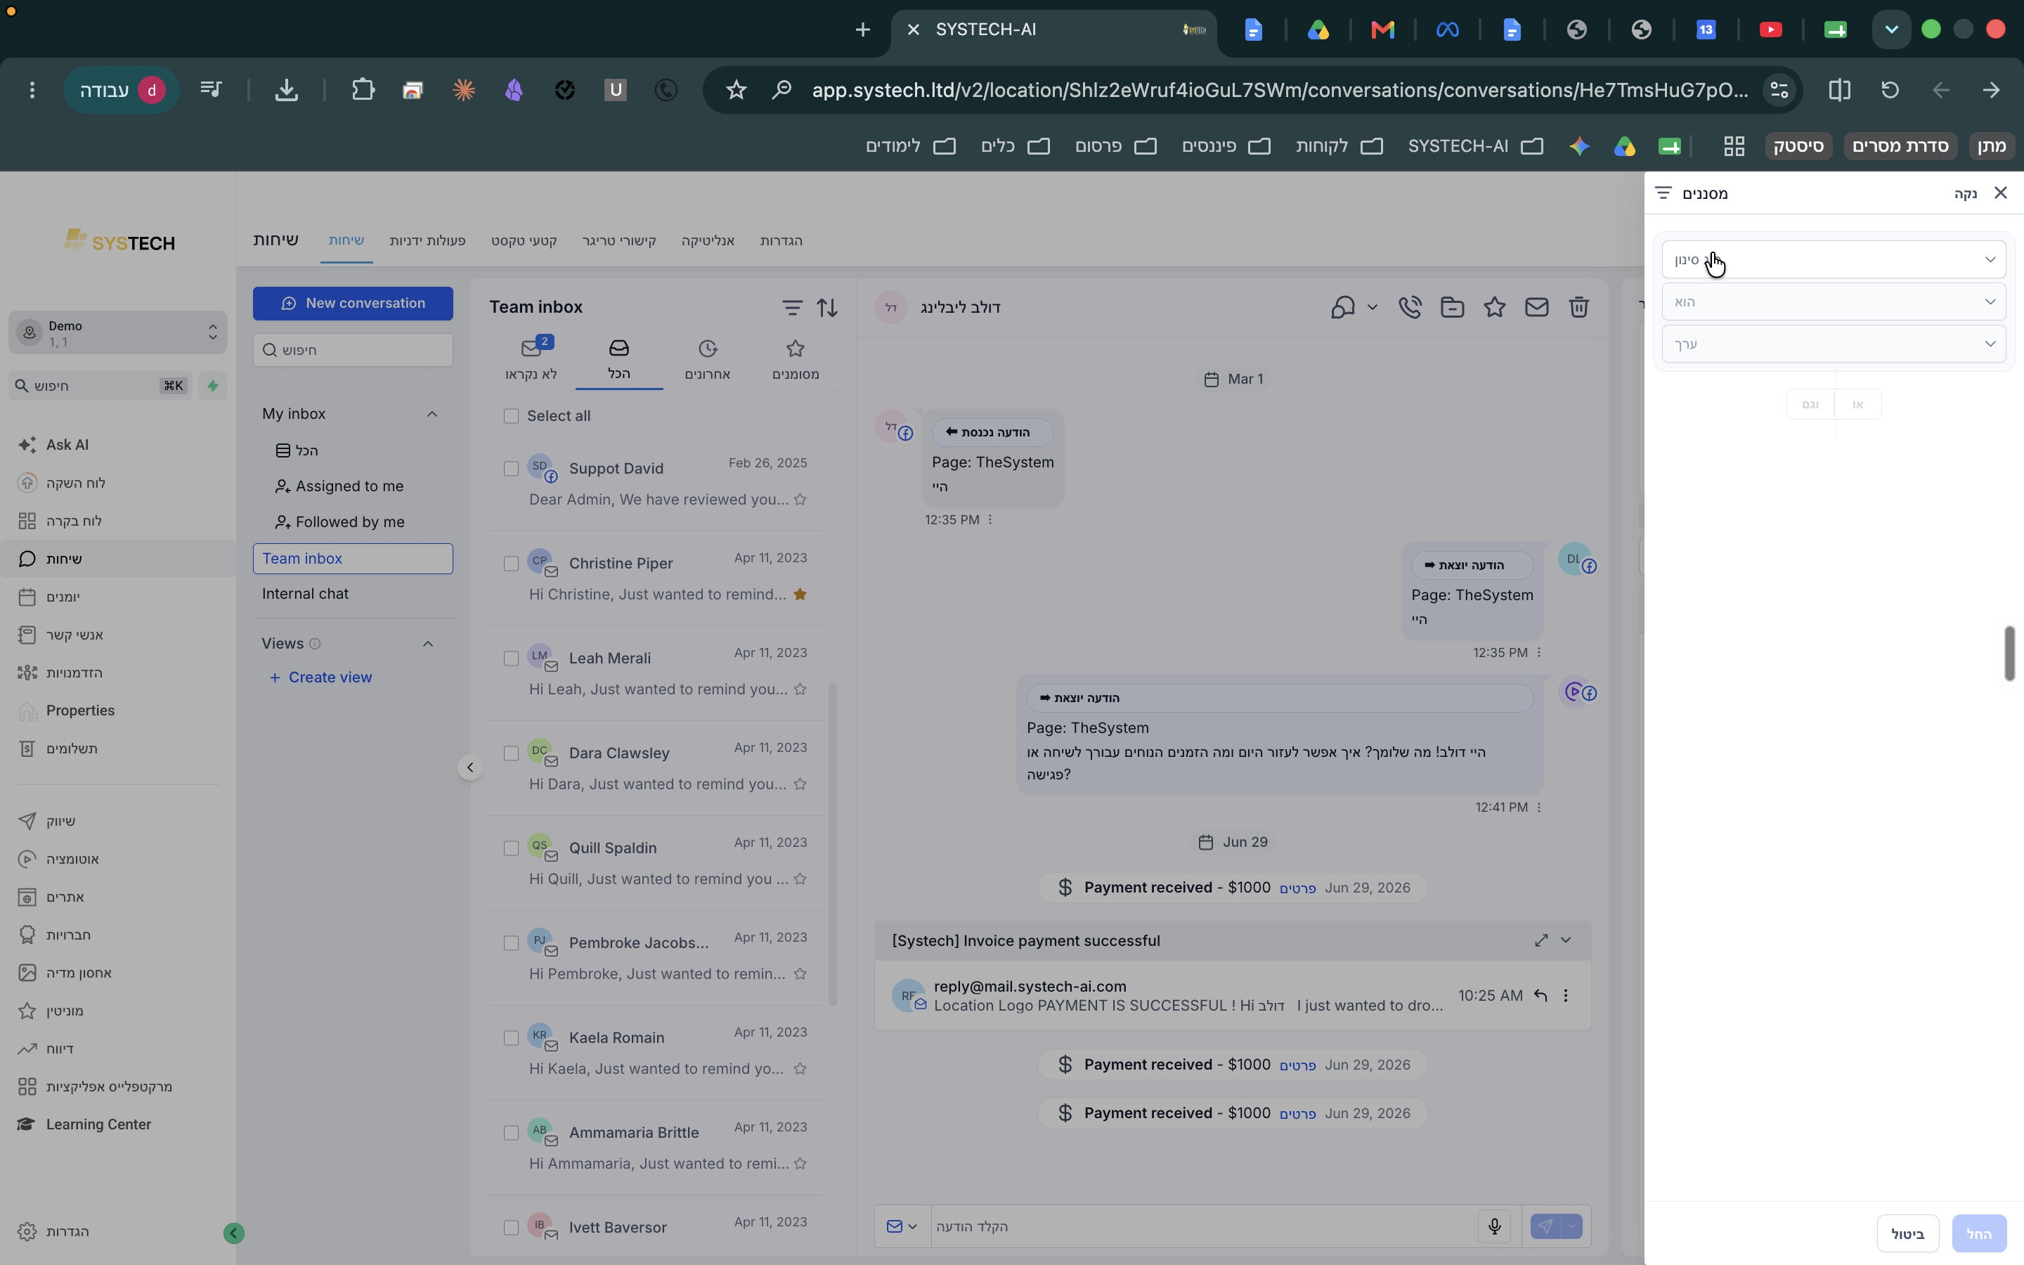This screenshot has height=1265, width=2024.
Task: Open the YouTube pinned tab
Action: point(1770,30)
